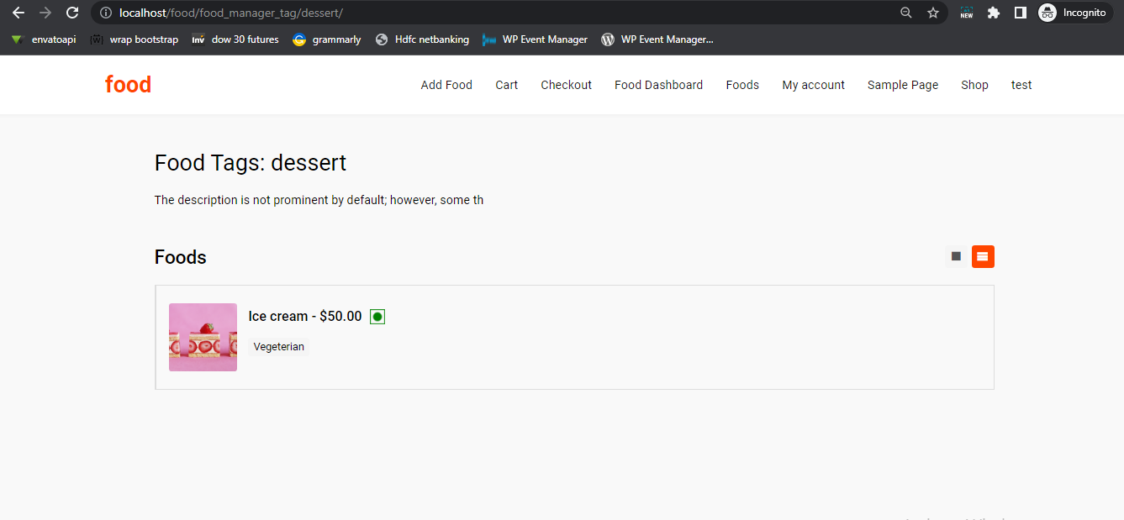
Task: Go to the Shop page
Action: (x=974, y=85)
